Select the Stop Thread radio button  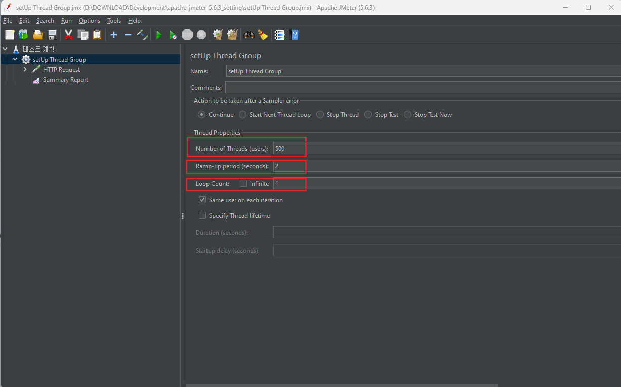pyautogui.click(x=320, y=115)
